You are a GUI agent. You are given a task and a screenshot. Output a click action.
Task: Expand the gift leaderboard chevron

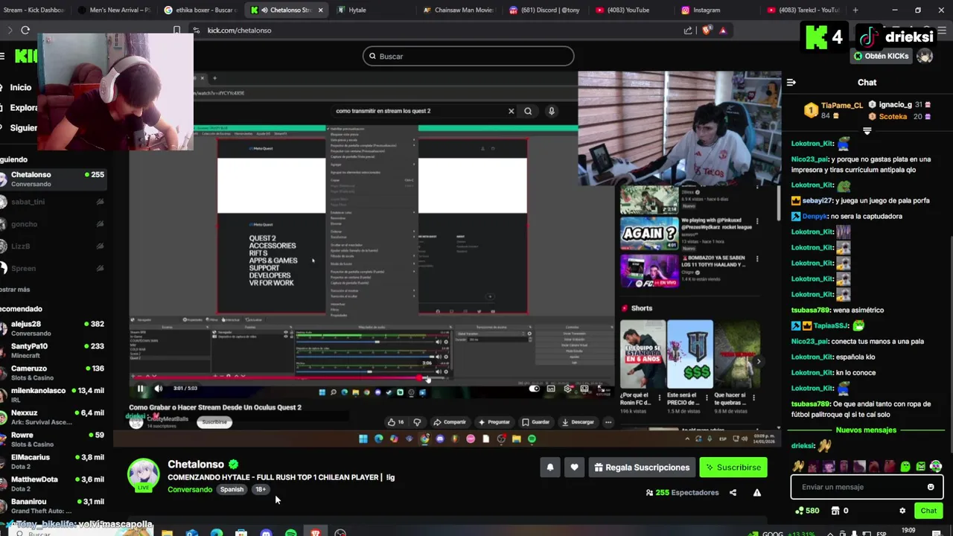867,131
